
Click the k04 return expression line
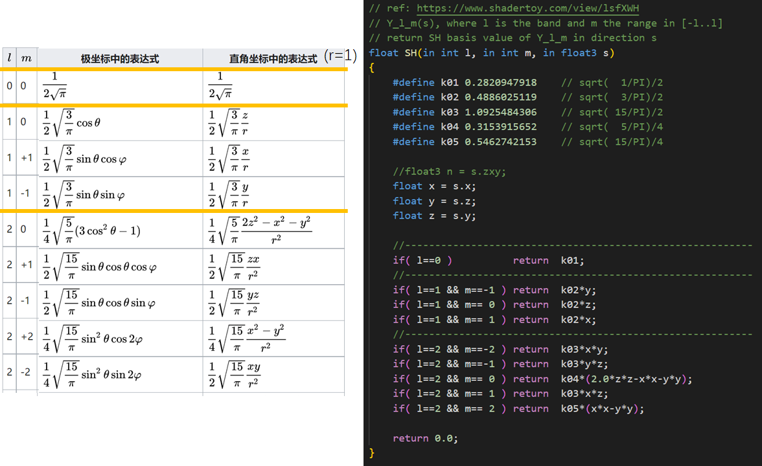pyautogui.click(x=542, y=379)
